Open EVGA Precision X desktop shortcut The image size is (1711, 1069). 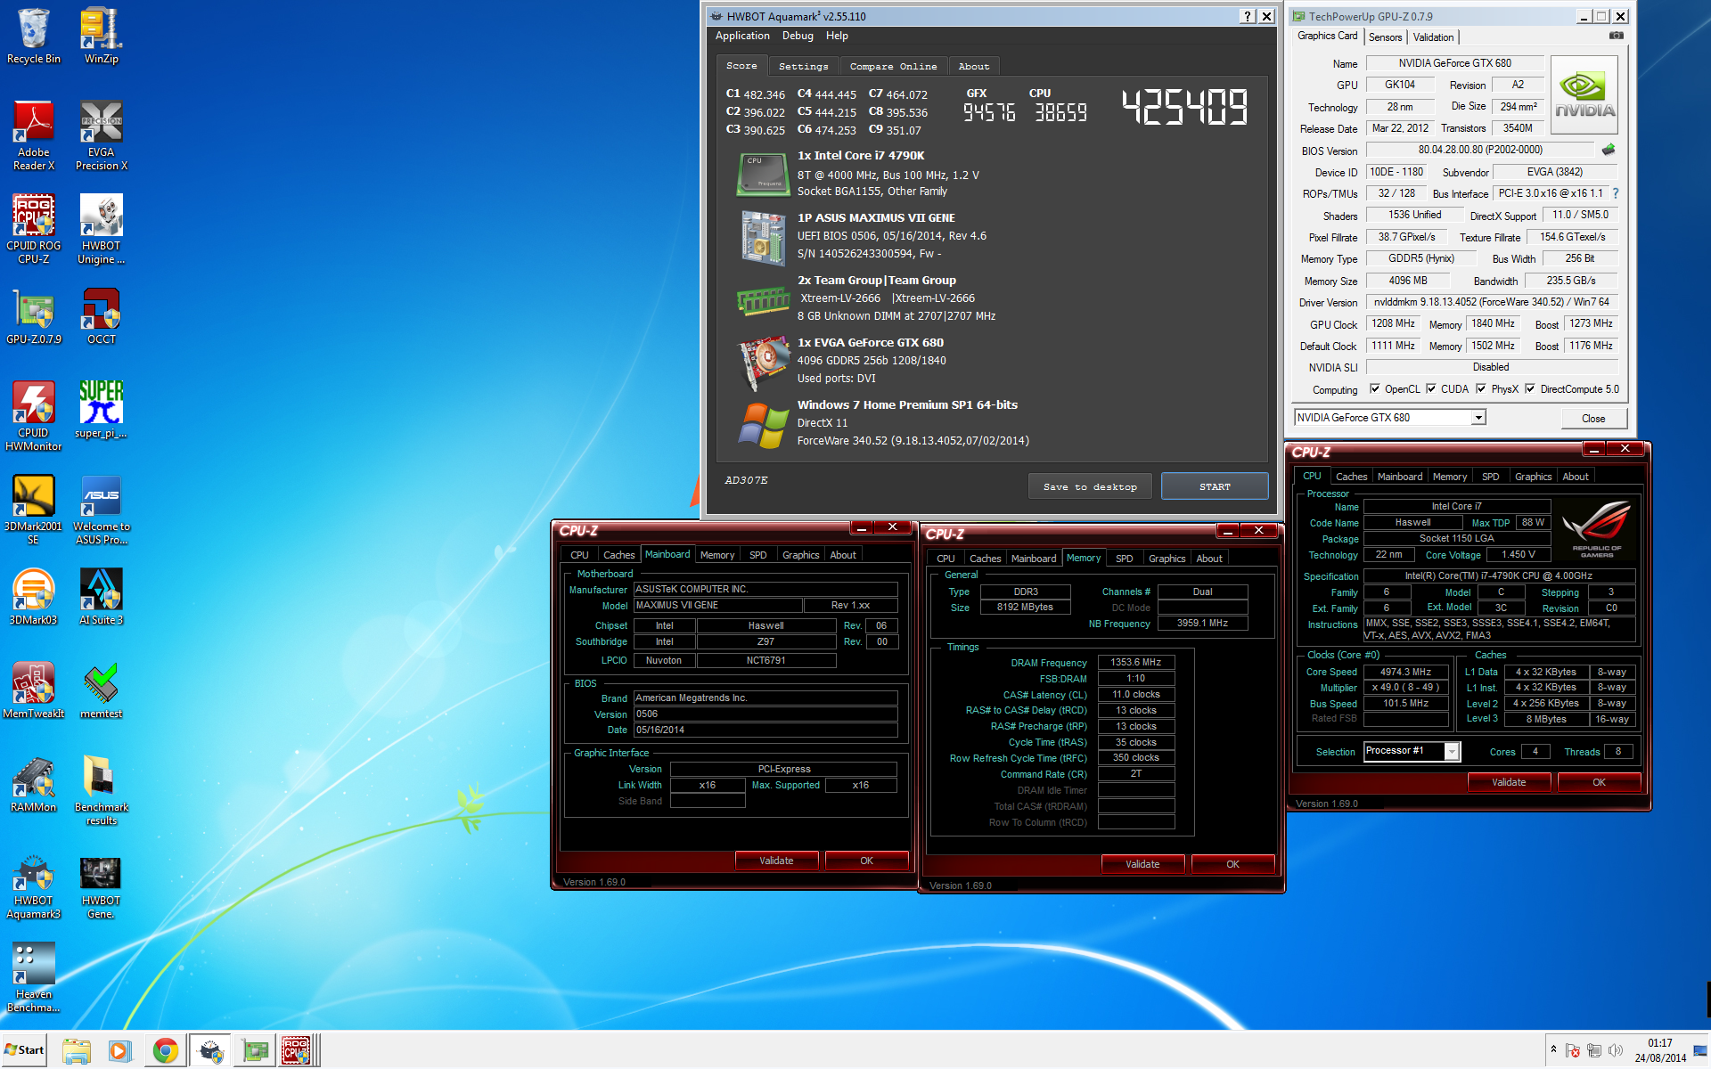tap(101, 135)
